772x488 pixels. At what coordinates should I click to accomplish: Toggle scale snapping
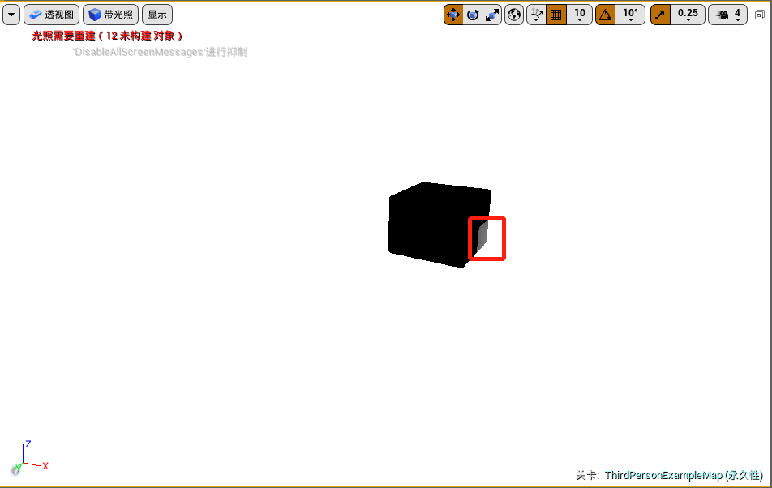click(661, 15)
